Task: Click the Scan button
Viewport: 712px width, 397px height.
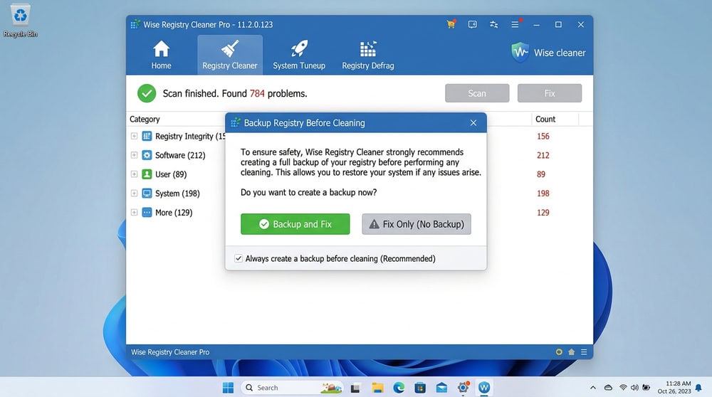Action: click(x=477, y=93)
